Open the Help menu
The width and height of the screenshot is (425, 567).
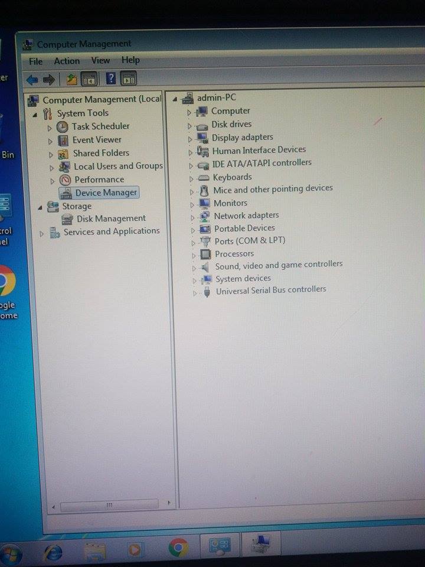coord(130,60)
